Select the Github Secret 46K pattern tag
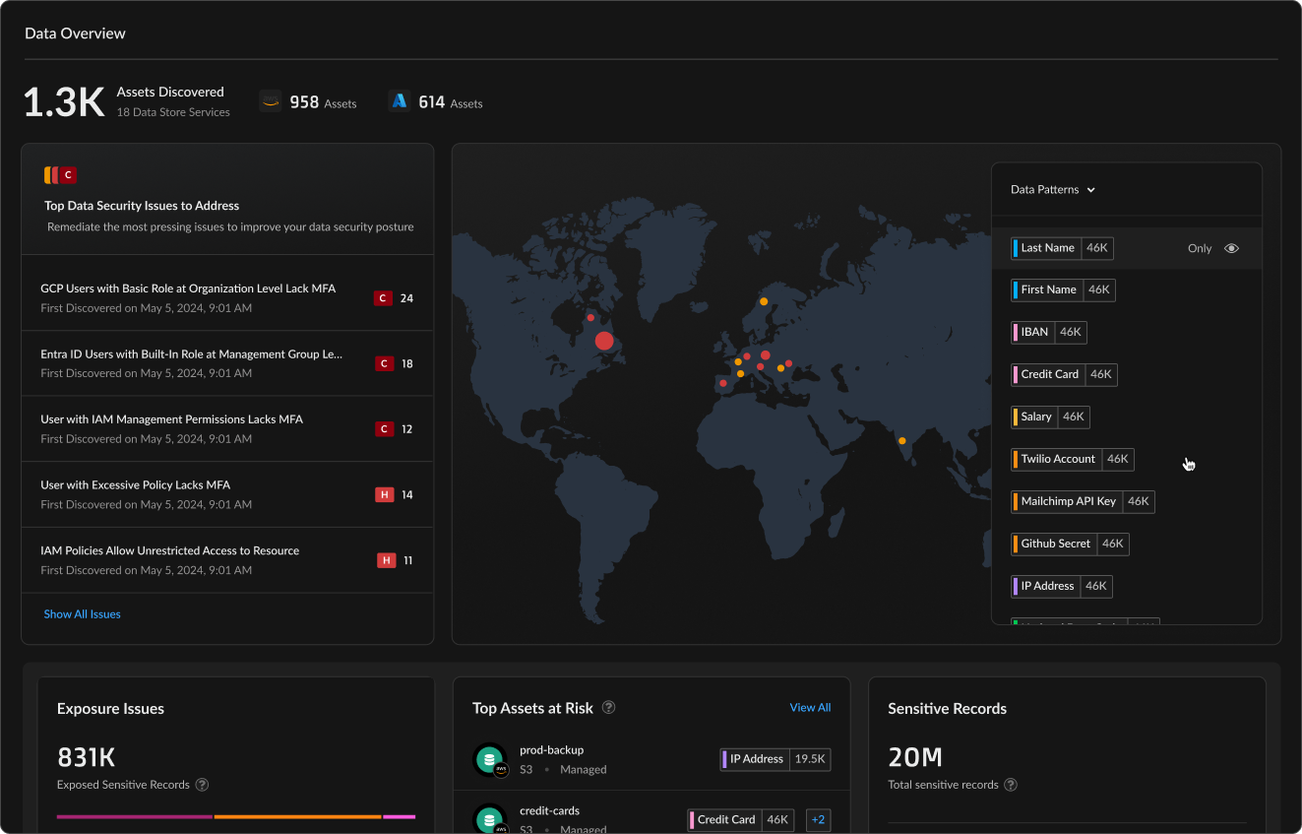 coord(1070,544)
